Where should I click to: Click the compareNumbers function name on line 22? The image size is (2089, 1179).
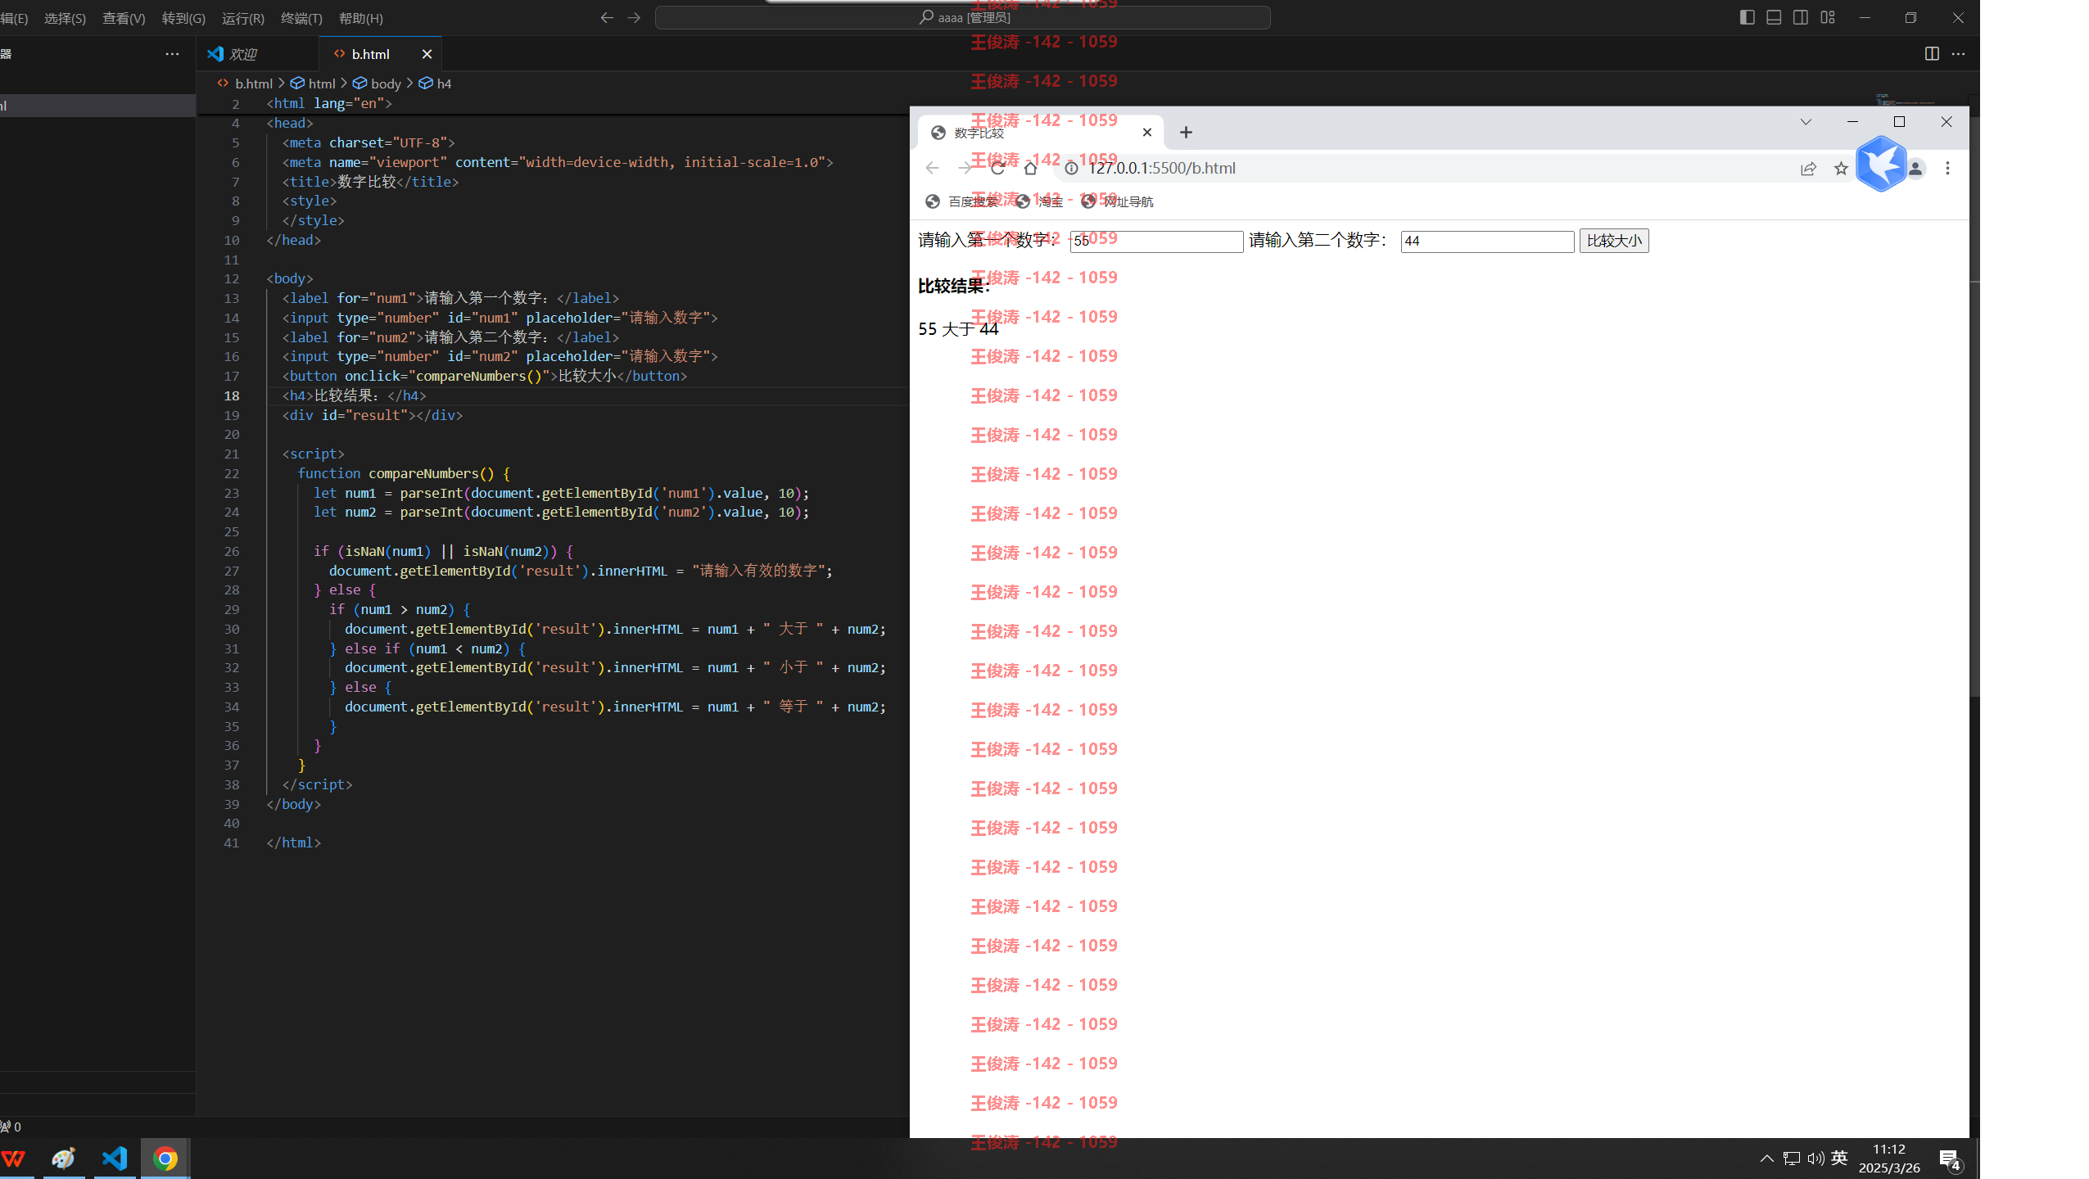[423, 473]
